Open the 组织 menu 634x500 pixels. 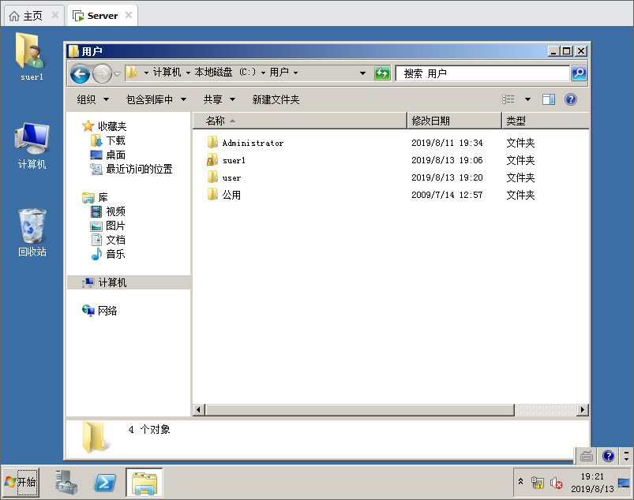click(x=92, y=99)
